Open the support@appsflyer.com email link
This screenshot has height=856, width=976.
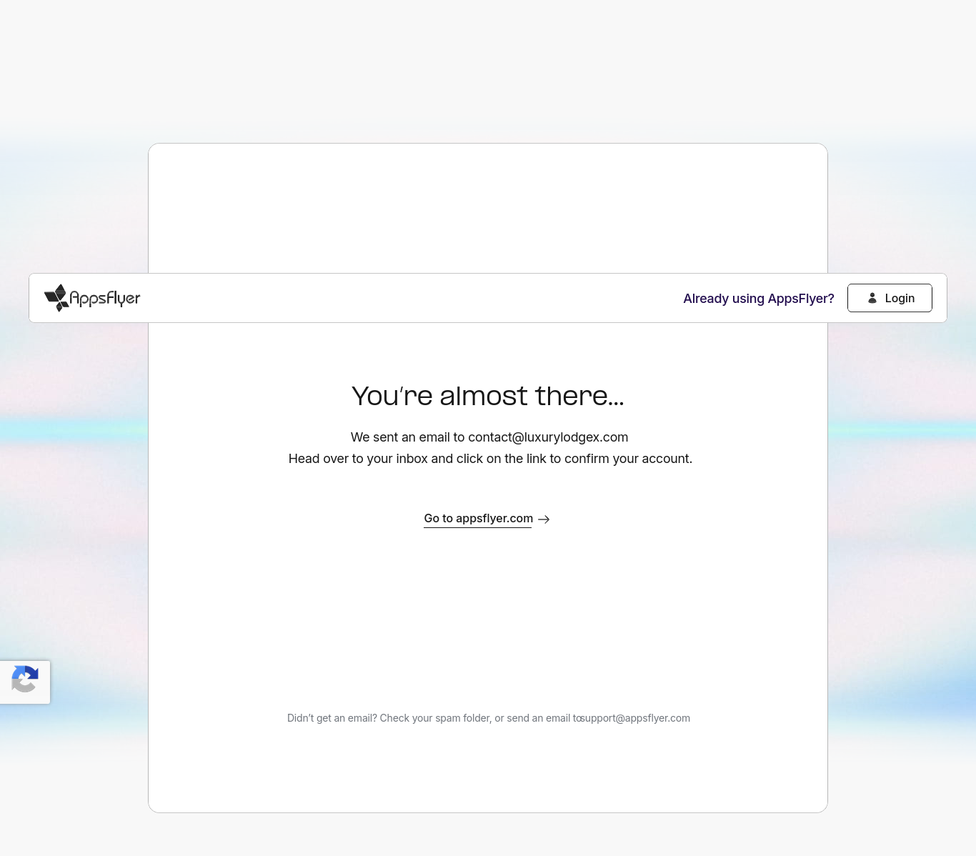[635, 718]
